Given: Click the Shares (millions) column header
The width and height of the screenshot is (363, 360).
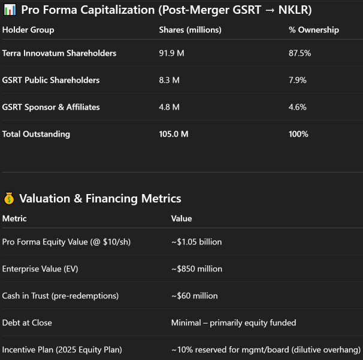Looking at the screenshot, I should [x=190, y=30].
